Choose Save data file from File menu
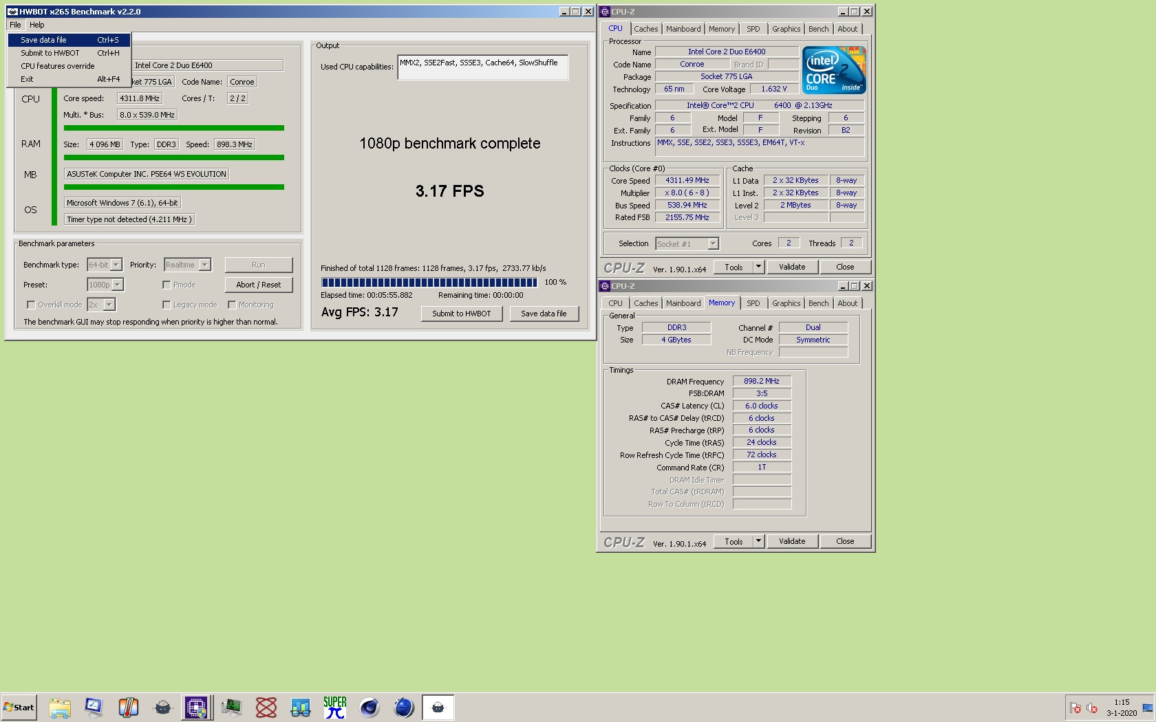The image size is (1156, 722). click(x=69, y=40)
